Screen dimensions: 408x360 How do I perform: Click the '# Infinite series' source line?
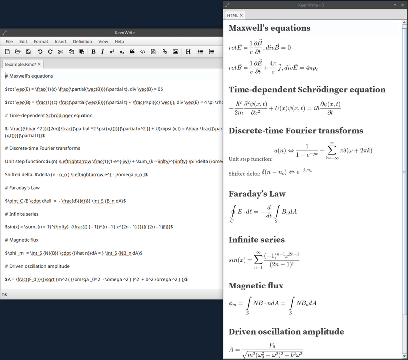coord(22,214)
